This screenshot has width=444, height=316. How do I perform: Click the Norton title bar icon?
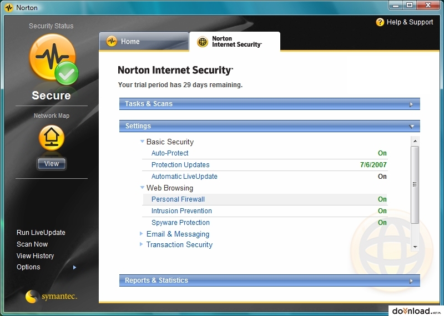pyautogui.click(x=9, y=8)
